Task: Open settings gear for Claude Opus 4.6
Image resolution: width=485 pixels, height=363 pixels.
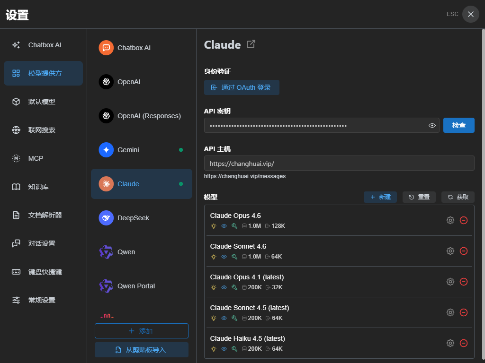Action: [450, 220]
